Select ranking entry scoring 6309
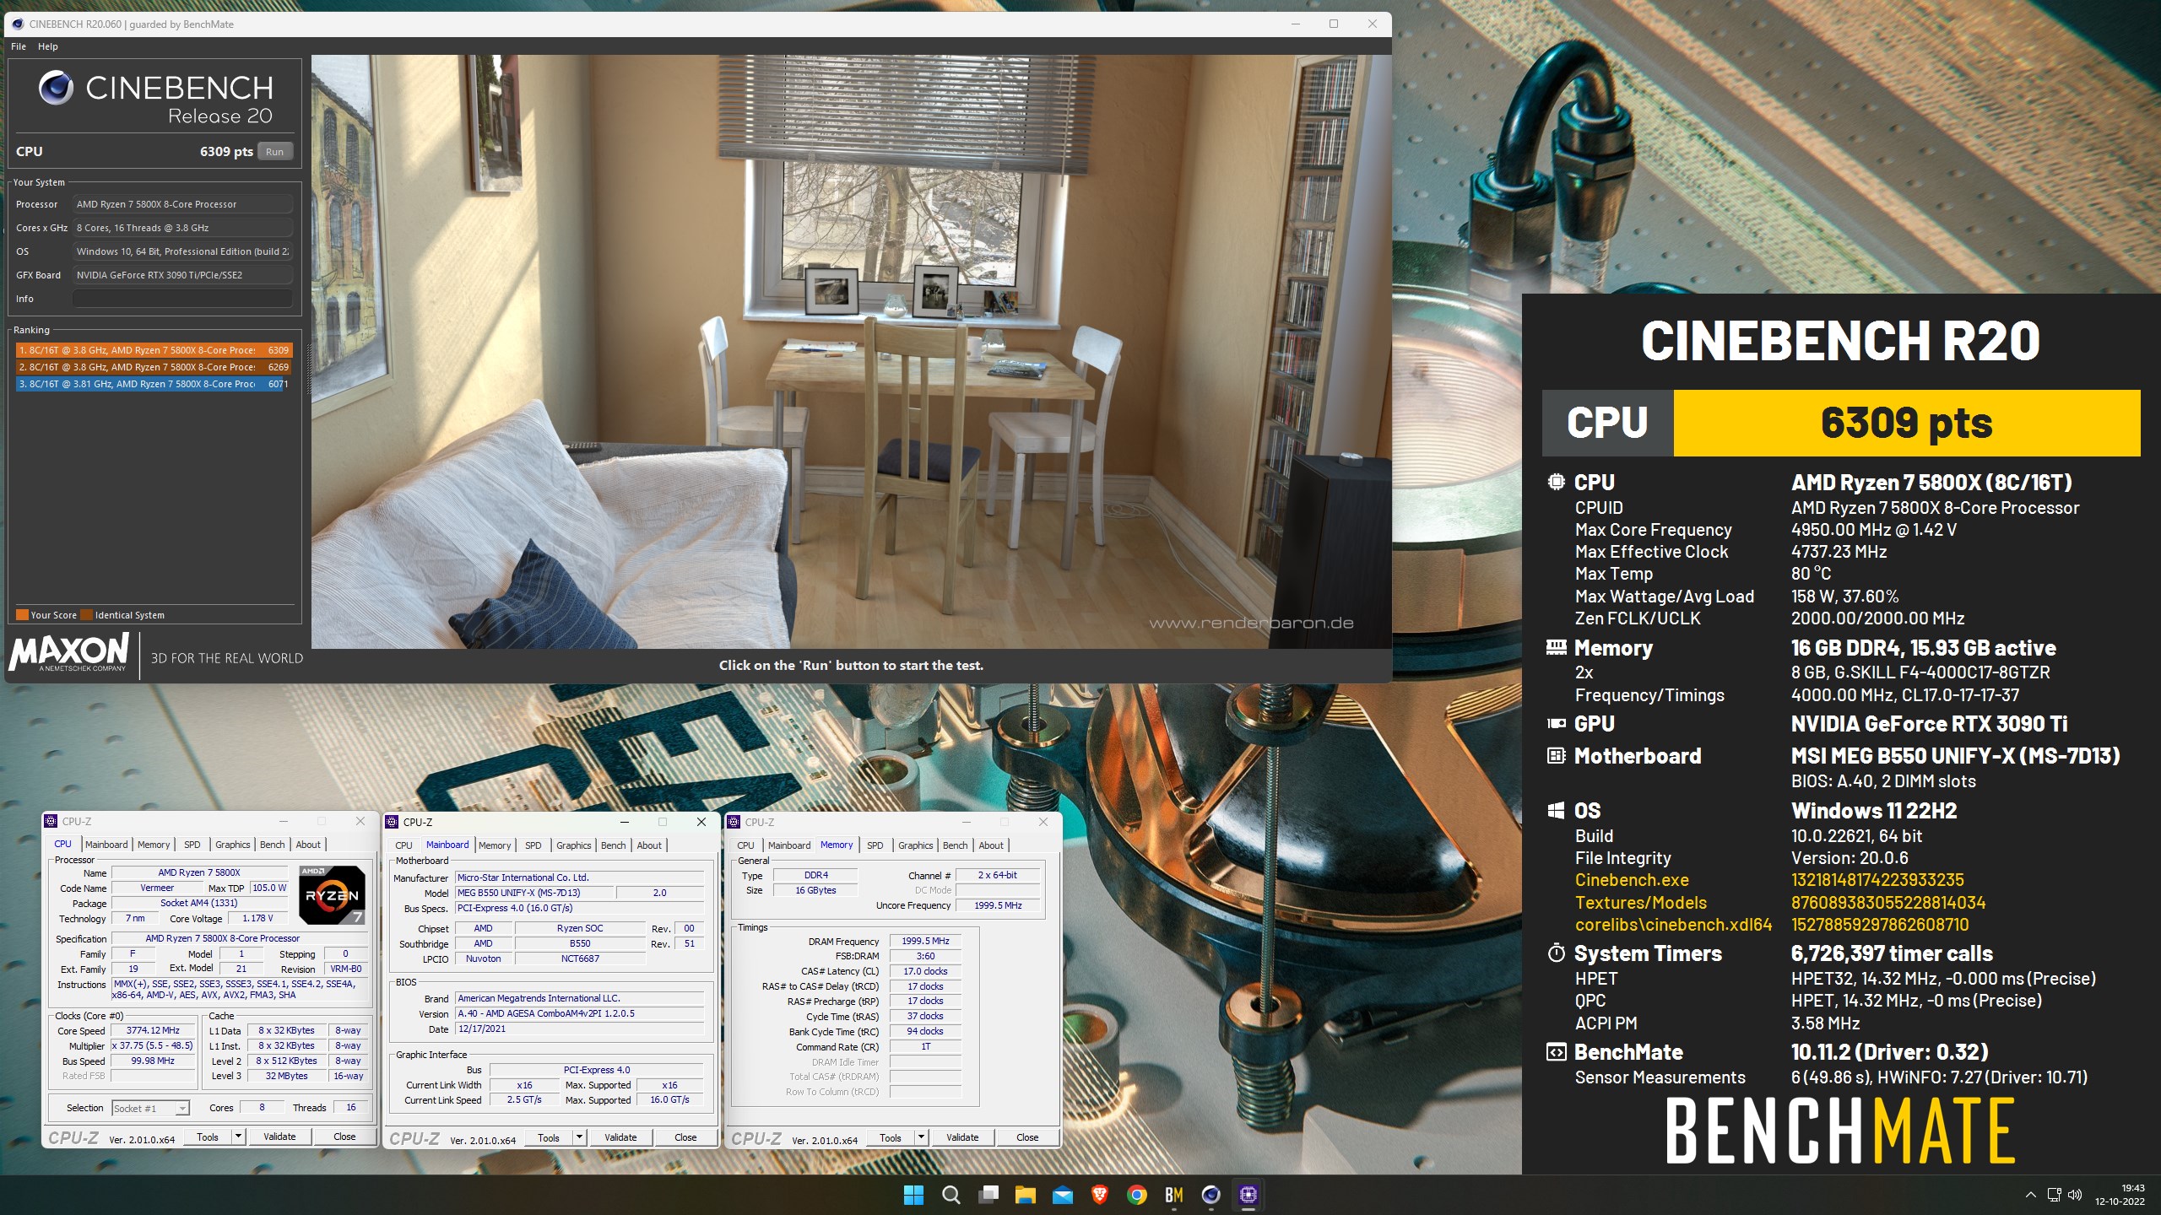The image size is (2161, 1215). click(153, 350)
